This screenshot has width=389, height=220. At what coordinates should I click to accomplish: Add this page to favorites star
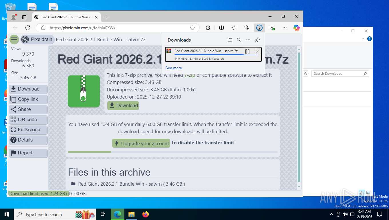(192, 28)
